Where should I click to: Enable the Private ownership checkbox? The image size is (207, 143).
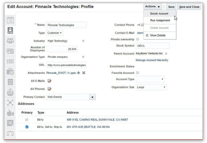pyautogui.click(x=138, y=39)
